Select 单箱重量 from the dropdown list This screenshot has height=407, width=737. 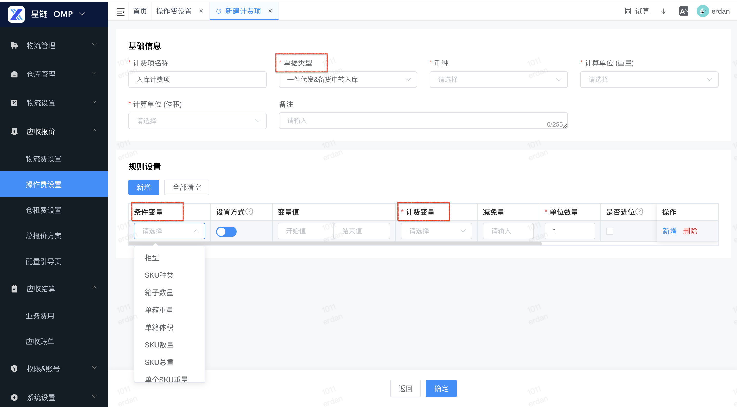click(169, 310)
